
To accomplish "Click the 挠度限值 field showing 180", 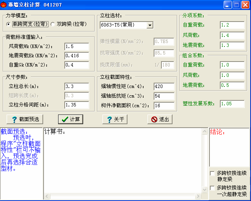I will pos(167,65).
